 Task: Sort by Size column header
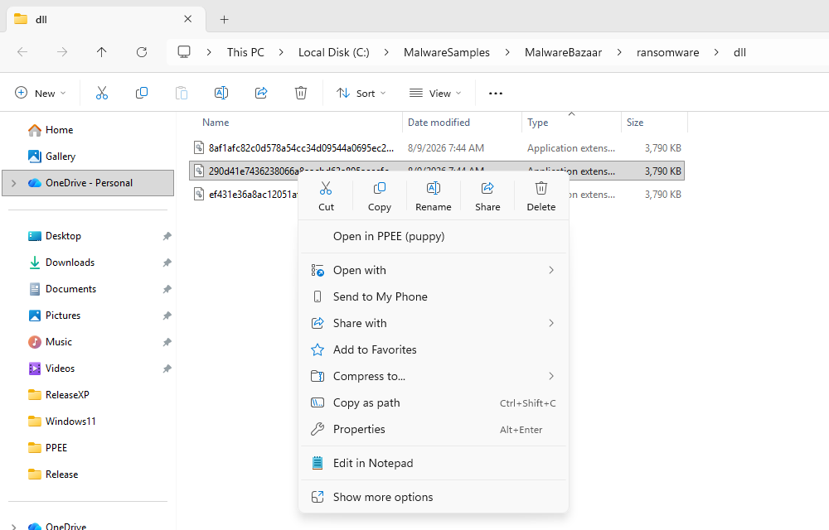tap(635, 123)
